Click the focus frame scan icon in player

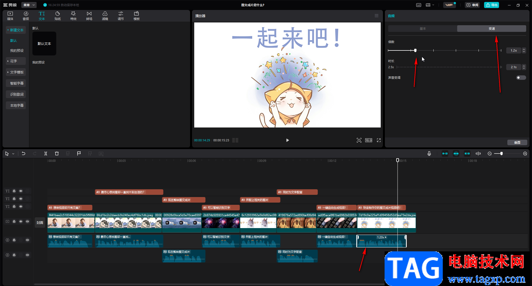pos(359,140)
